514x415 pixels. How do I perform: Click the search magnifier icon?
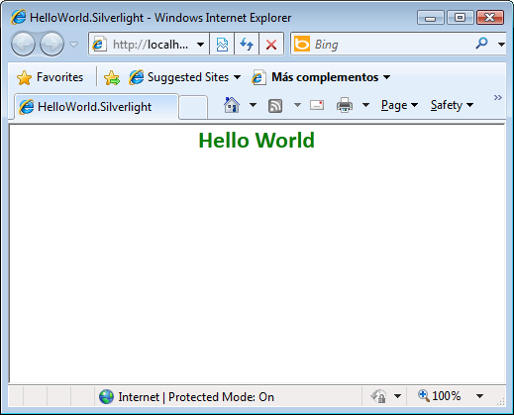pyautogui.click(x=482, y=44)
